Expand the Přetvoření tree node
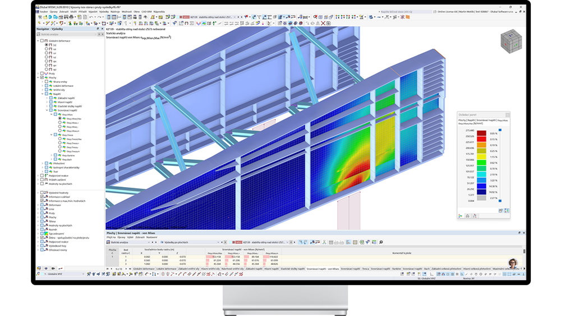The image size is (561, 316). click(x=43, y=164)
